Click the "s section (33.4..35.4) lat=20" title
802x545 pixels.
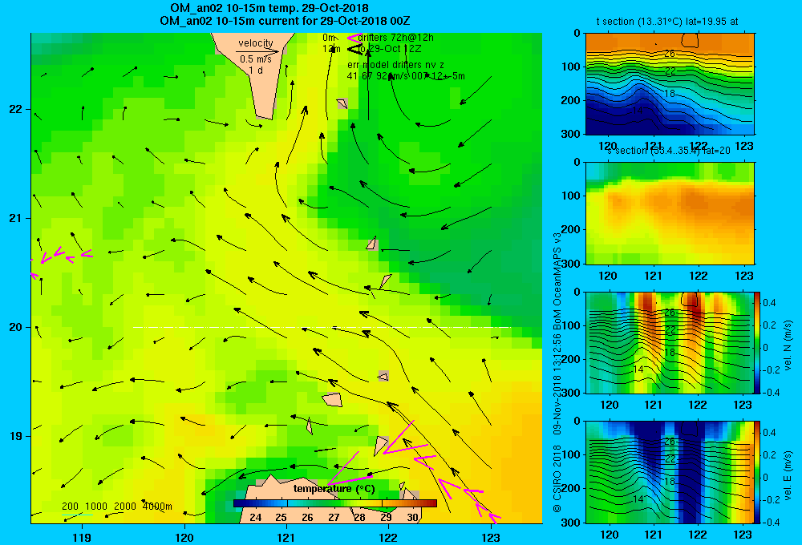669,151
